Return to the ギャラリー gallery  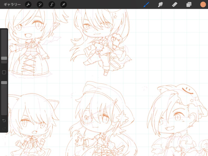[12, 4]
